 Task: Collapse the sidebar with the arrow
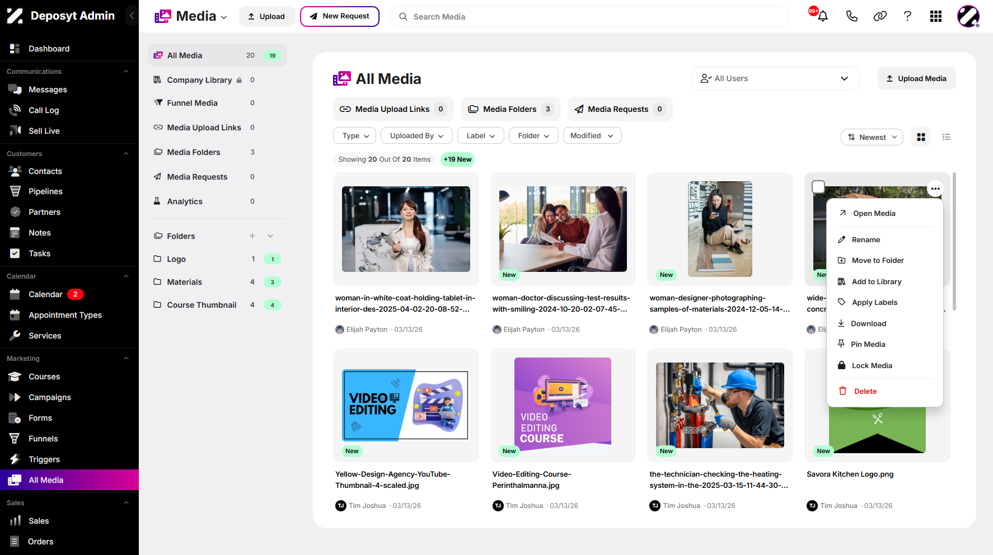132,16
